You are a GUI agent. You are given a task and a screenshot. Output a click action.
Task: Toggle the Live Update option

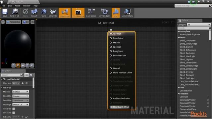104,13
